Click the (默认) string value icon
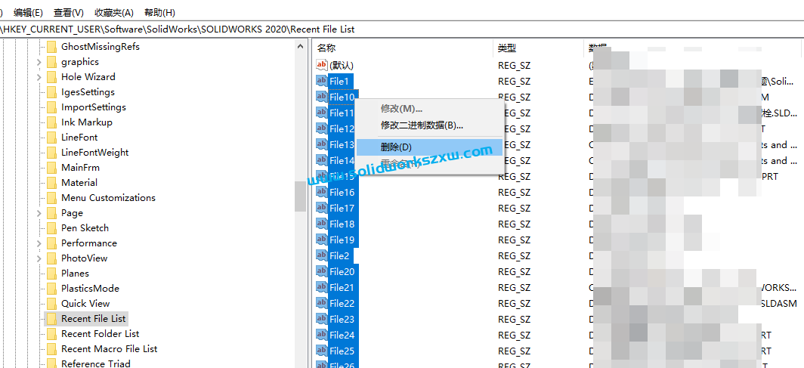Viewport: 804px width, 368px height. 321,65
